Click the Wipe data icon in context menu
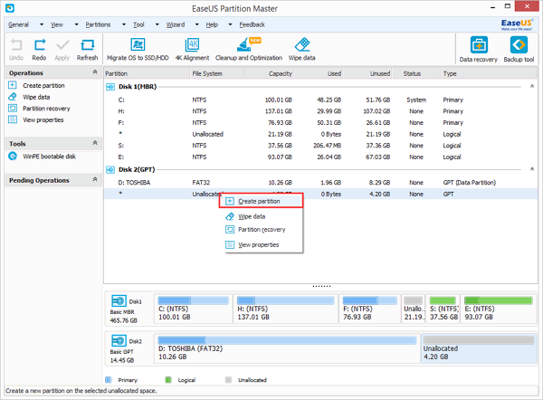Screen dimensions: 543x400 tap(230, 216)
